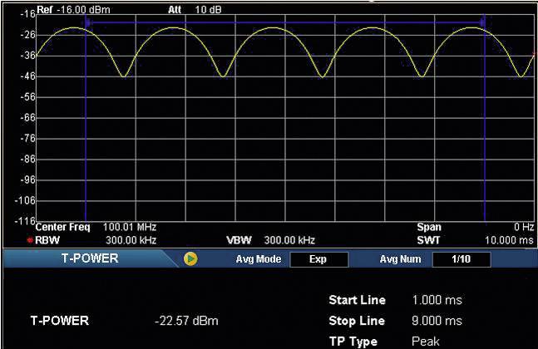Select the Stop Line 9.000 ms value
The image size is (538, 349).
point(437,321)
